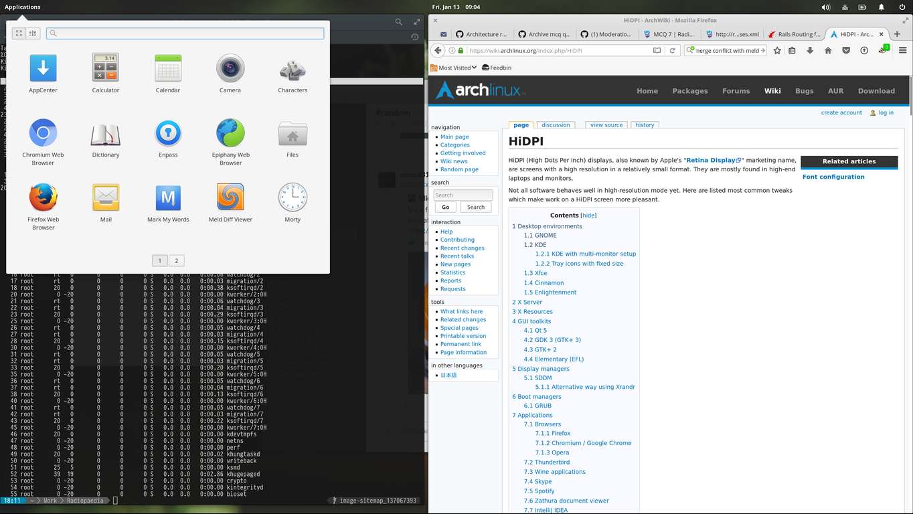Open the Font configuration related article
Image resolution: width=913 pixels, height=514 pixels.
pos(833,177)
